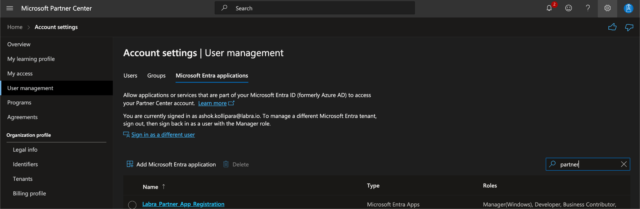Open Identifiers under Organization profile
This screenshot has width=640, height=209.
point(25,164)
